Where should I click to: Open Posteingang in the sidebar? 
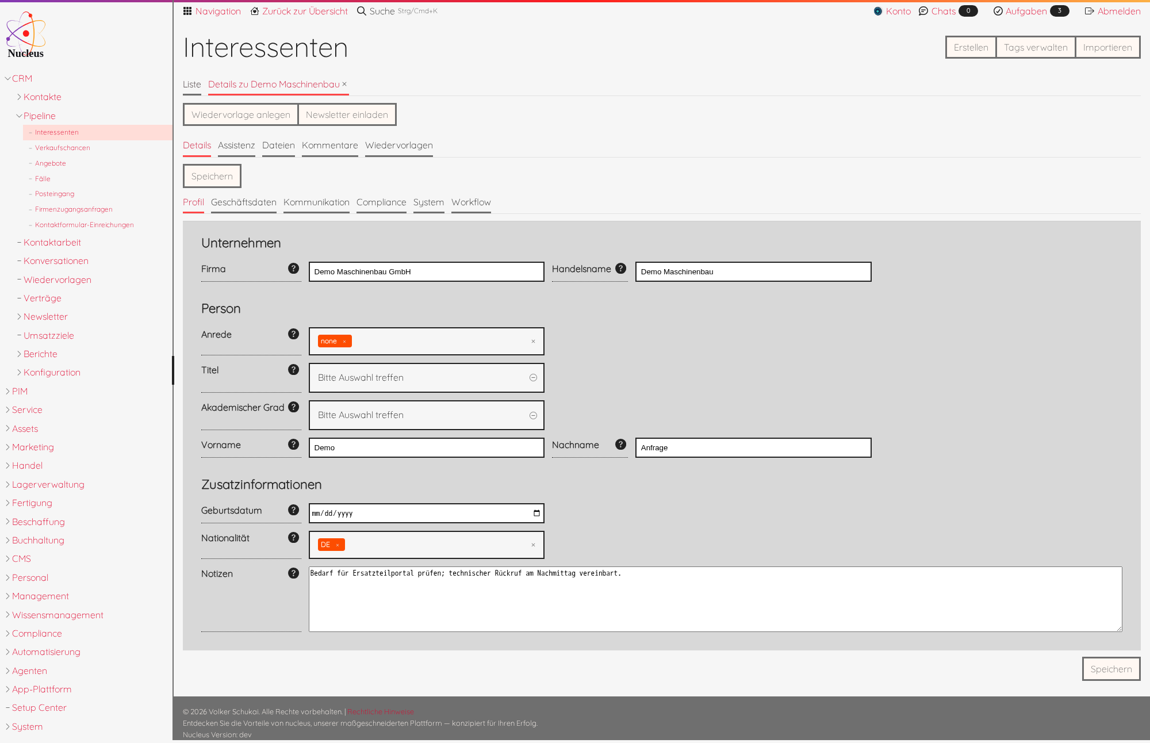(55, 194)
